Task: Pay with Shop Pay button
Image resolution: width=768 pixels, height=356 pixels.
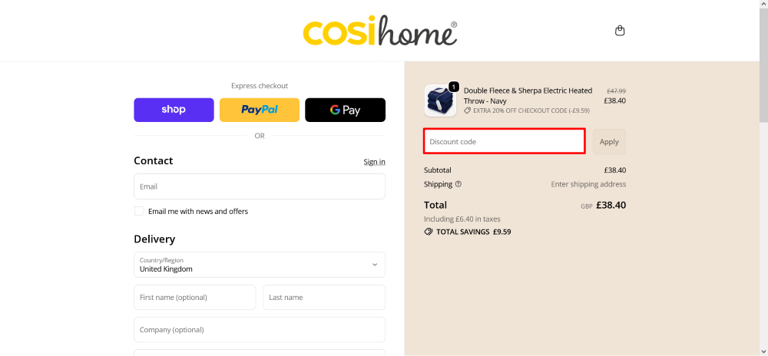Action: [174, 110]
